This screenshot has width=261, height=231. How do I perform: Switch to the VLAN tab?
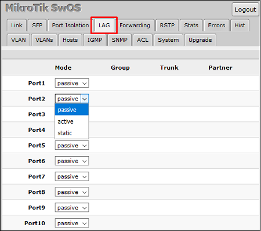pos(19,40)
